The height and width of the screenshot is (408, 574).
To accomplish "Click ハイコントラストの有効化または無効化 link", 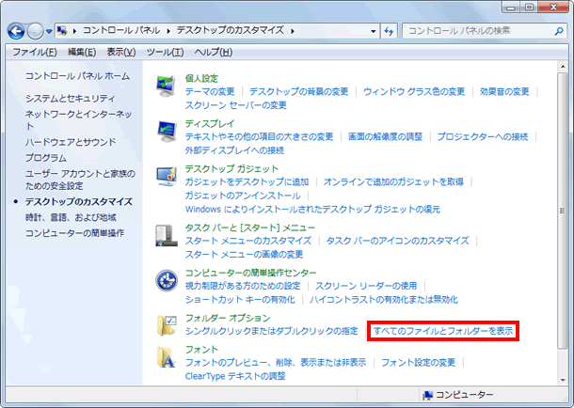I will [x=384, y=299].
